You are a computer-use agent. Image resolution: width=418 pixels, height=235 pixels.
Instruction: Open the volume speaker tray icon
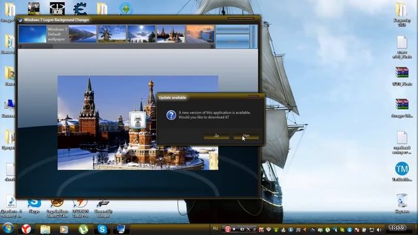(x=379, y=230)
